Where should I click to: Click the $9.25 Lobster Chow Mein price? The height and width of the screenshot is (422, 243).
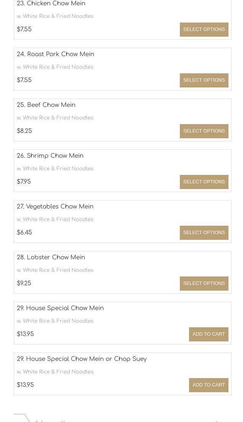[24, 283]
